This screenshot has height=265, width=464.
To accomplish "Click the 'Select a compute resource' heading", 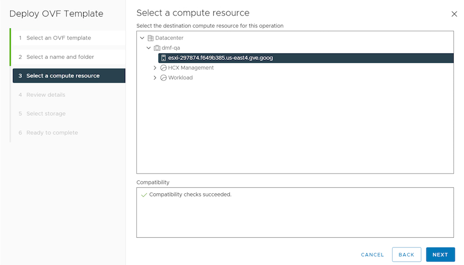I will click(193, 13).
